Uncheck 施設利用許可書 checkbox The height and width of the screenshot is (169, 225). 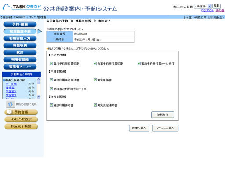(x=51, y=105)
